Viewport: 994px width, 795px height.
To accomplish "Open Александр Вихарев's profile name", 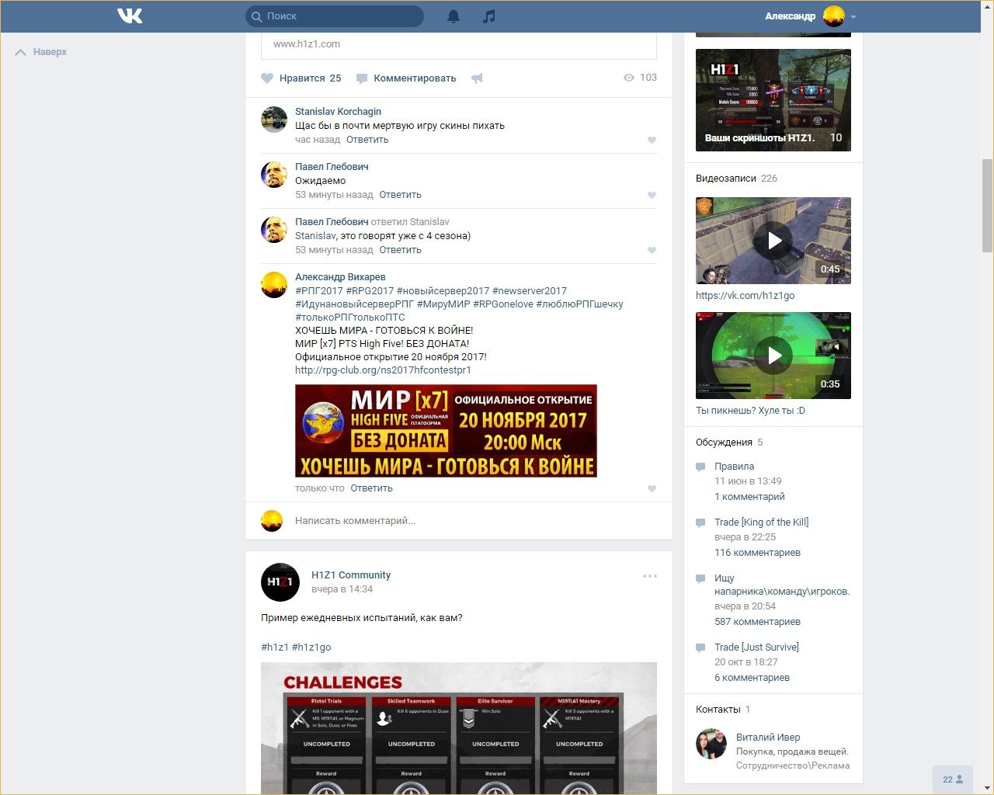I will [x=340, y=276].
